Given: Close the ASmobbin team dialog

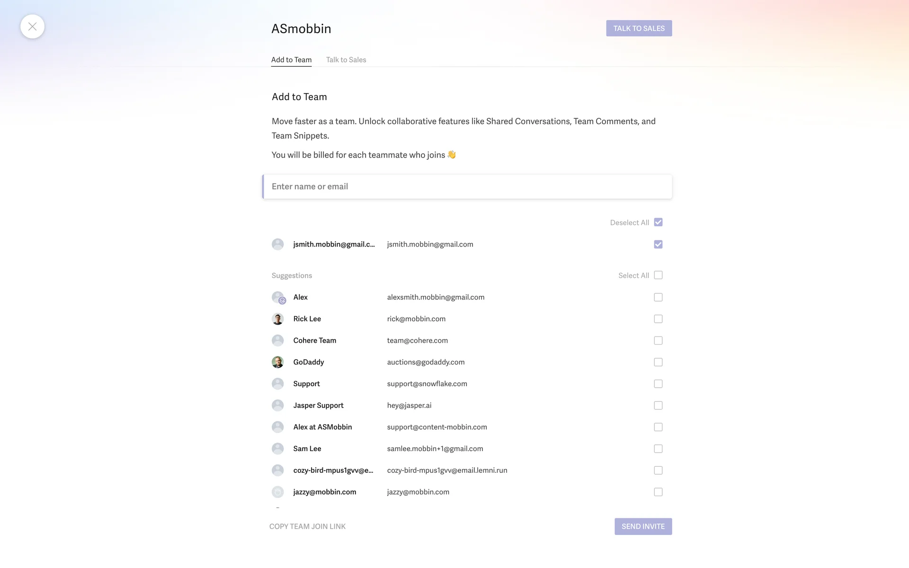Looking at the screenshot, I should click(32, 27).
